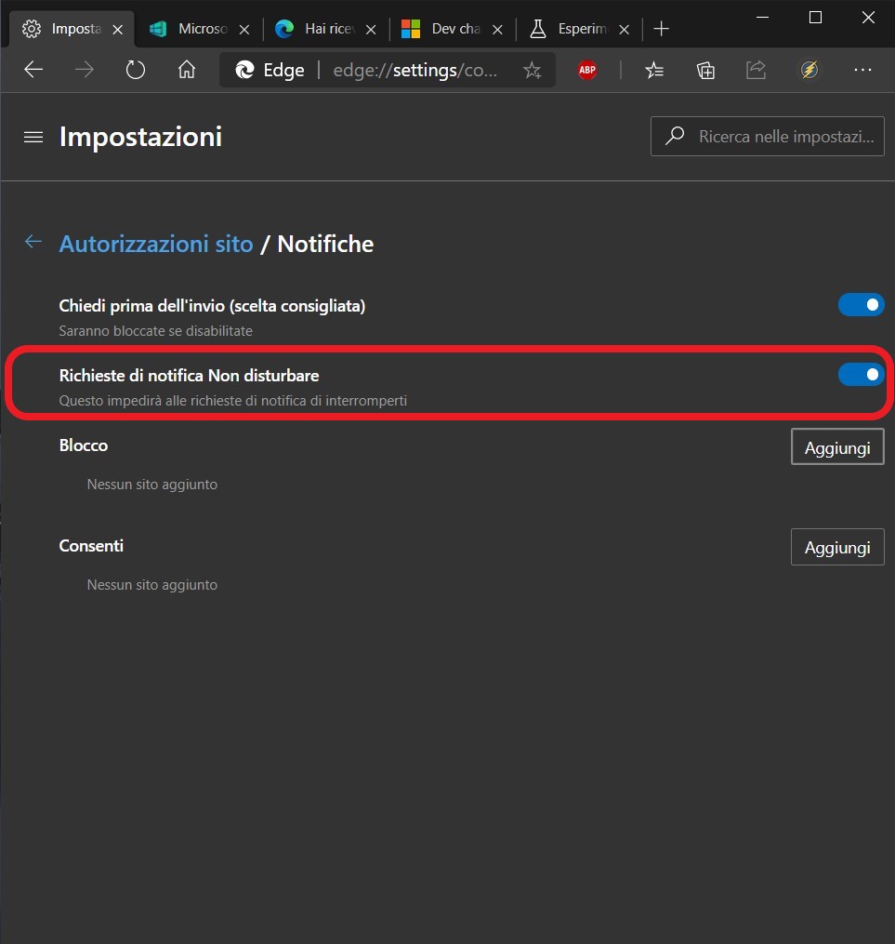Open the lightning bolt extension icon

[809, 71]
